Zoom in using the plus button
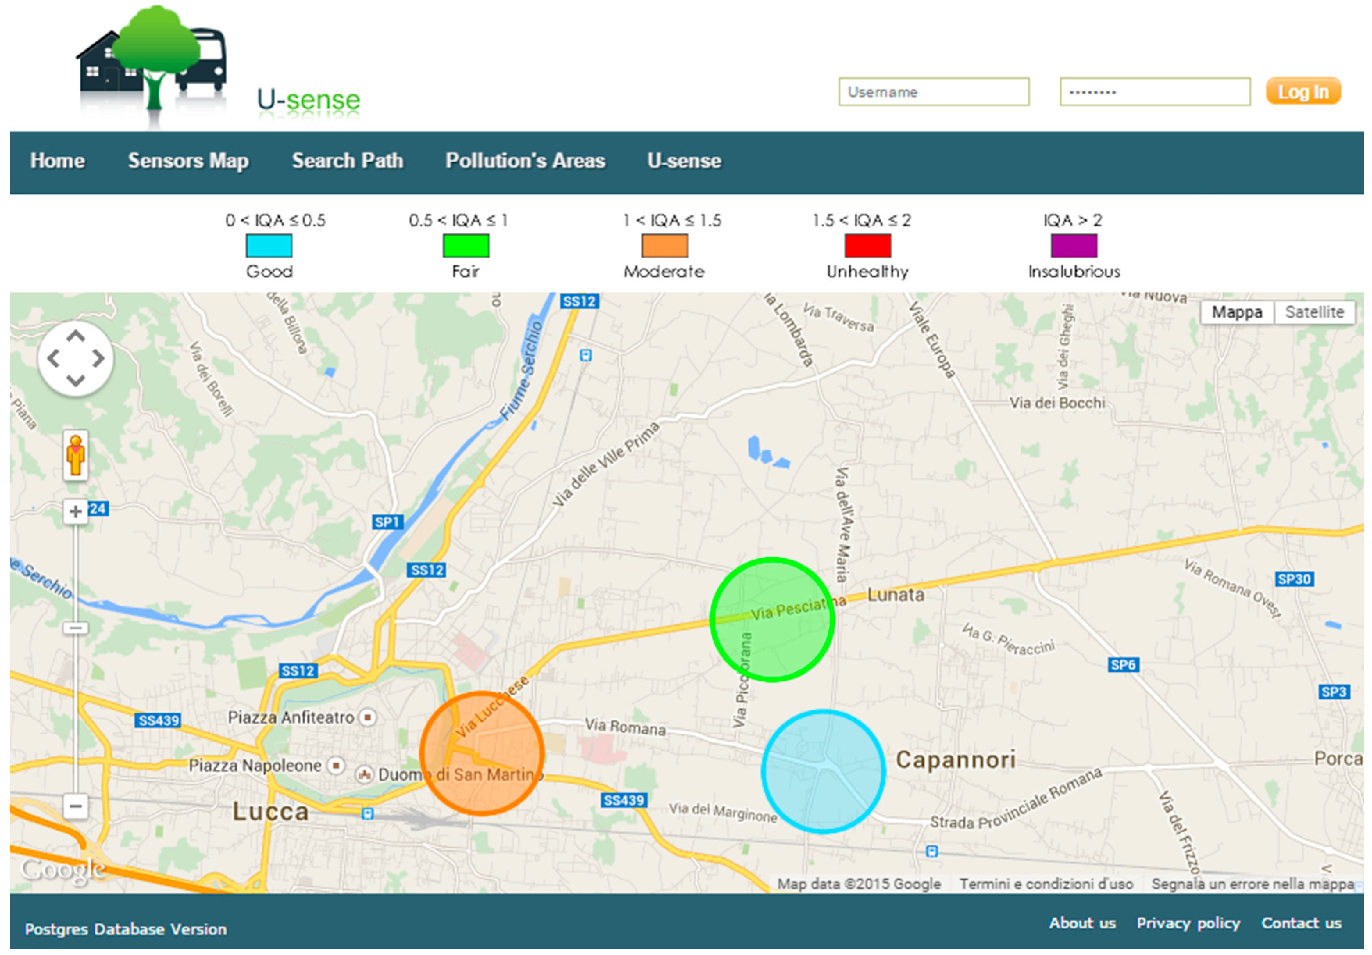Screen dimensions: 1372x955 (x=75, y=512)
